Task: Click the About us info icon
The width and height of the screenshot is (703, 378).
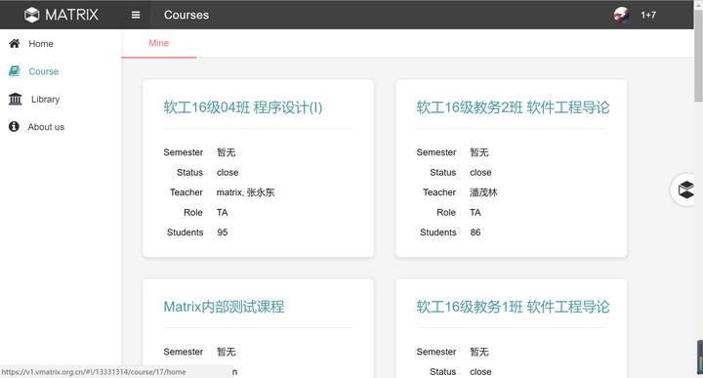Action: point(14,126)
